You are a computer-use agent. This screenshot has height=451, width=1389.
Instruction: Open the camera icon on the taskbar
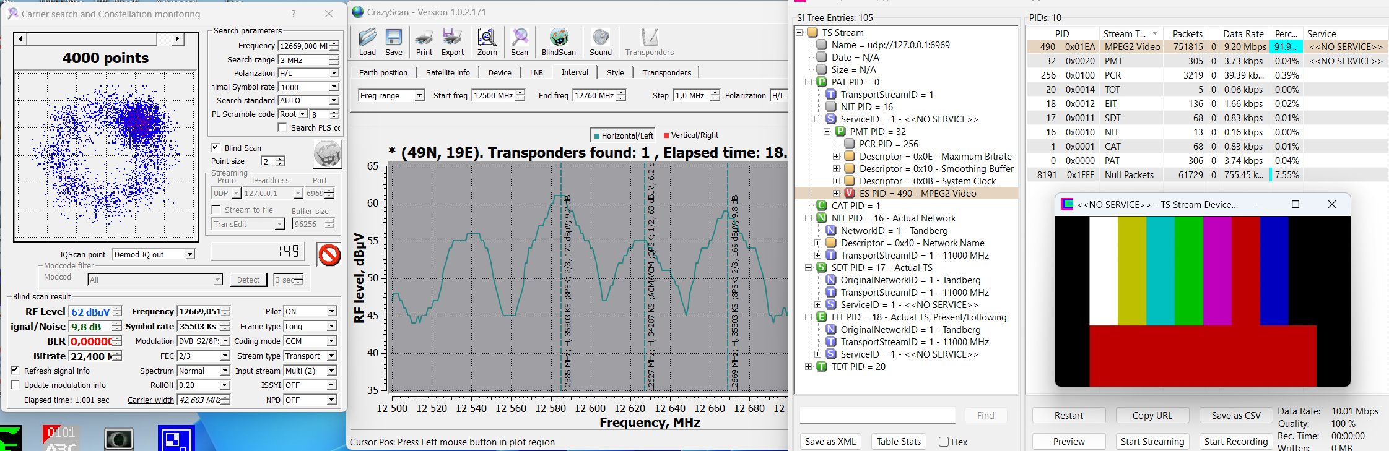coord(119,439)
